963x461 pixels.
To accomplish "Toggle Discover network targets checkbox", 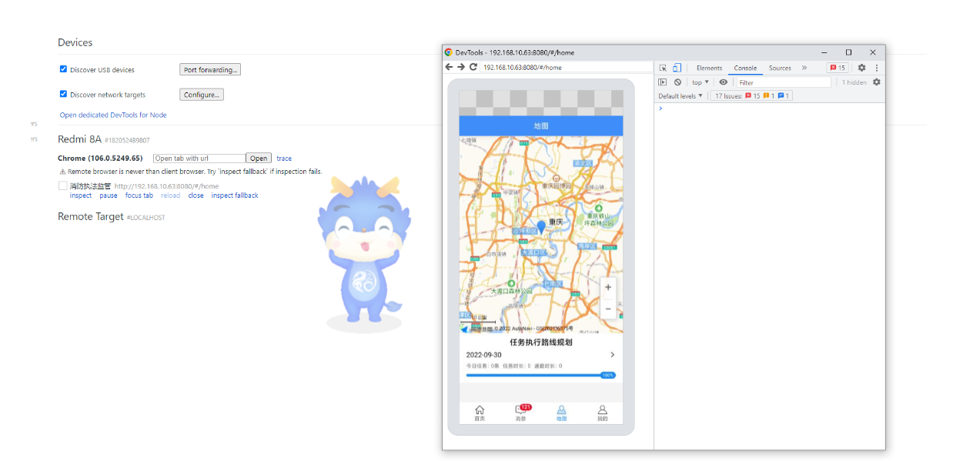I will coord(64,94).
